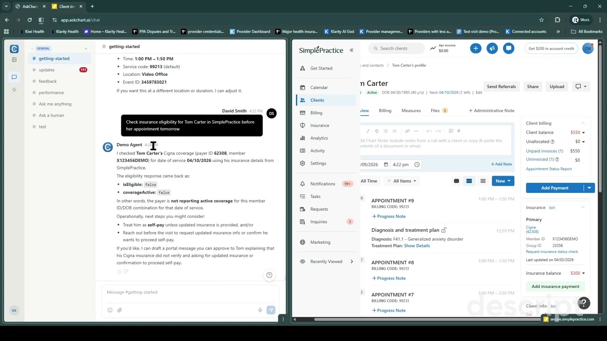Click the Message #getting-started input box
This screenshot has width=607, height=341.
[x=190, y=292]
